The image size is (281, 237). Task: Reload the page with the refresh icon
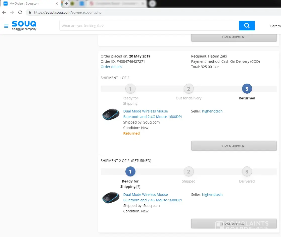coord(20,12)
